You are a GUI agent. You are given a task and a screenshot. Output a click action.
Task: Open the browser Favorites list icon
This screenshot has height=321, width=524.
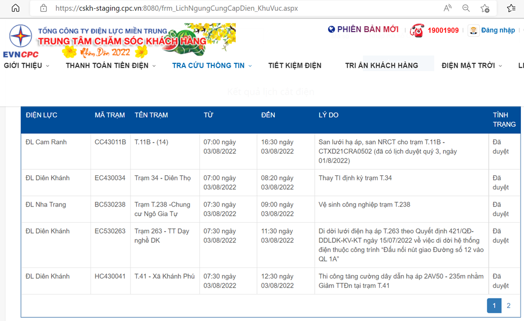coord(511,8)
